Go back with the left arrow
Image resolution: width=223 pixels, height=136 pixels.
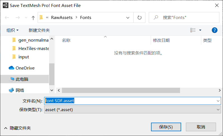7,18
